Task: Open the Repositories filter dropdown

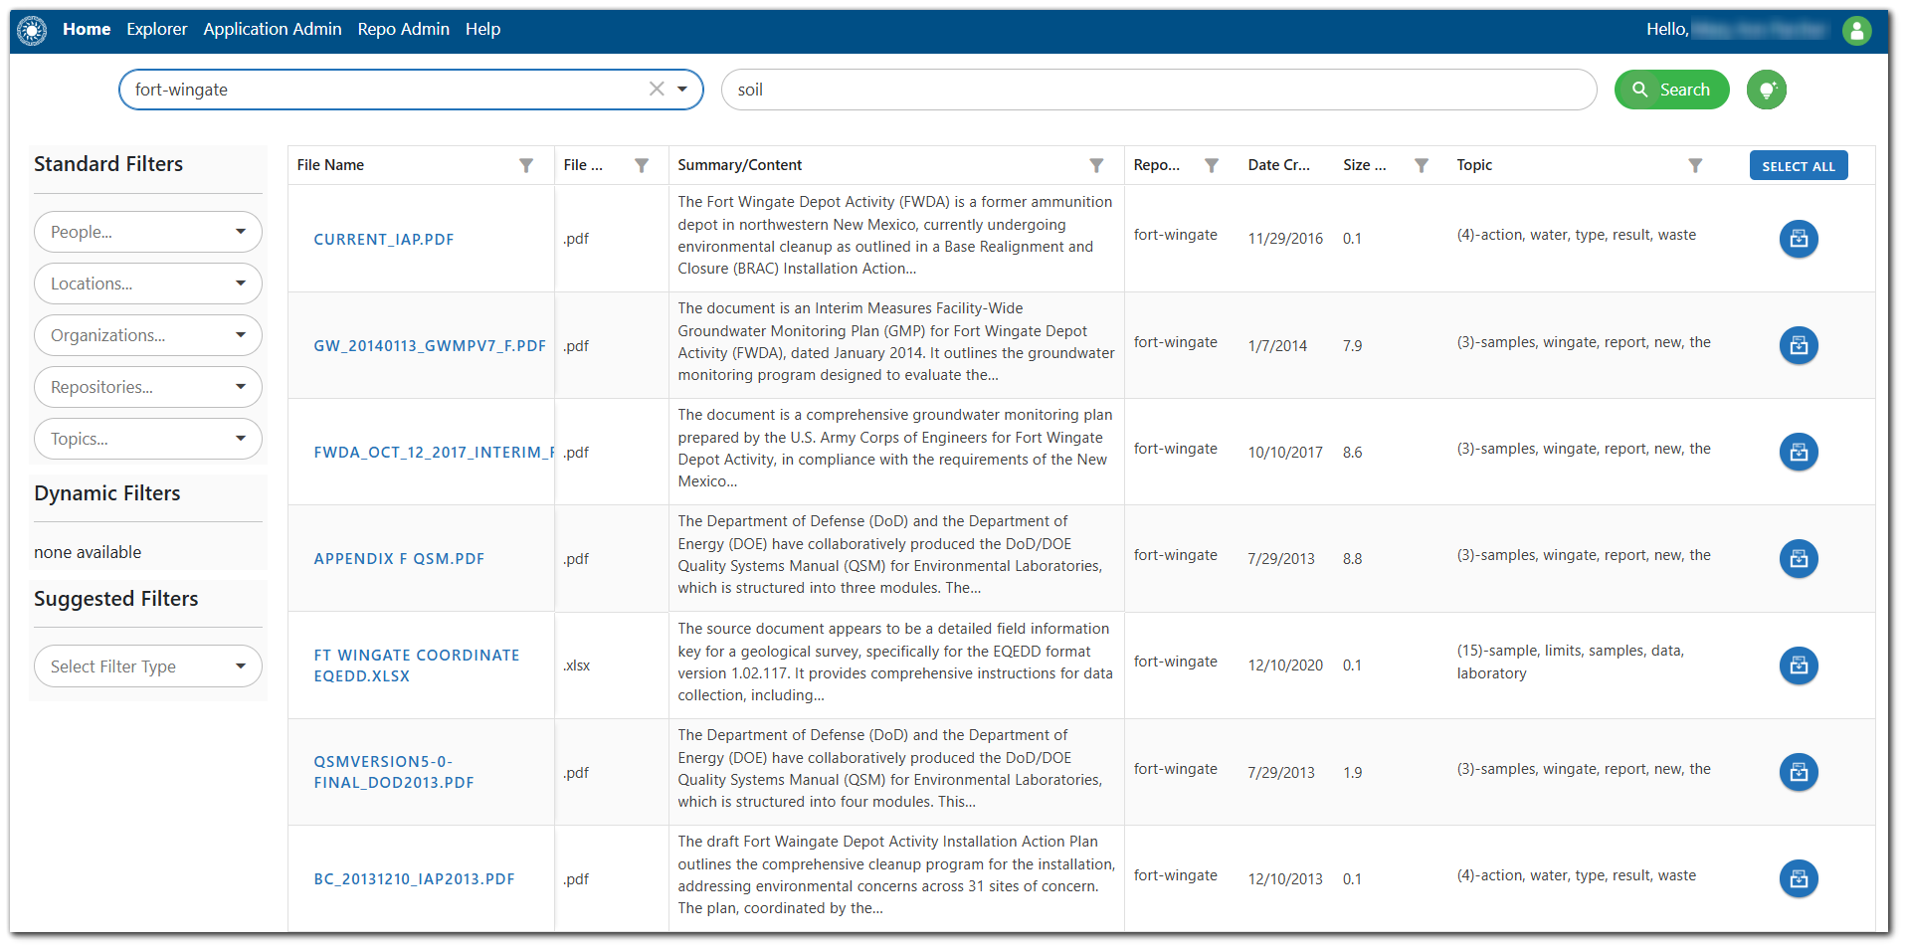Action: (x=148, y=387)
